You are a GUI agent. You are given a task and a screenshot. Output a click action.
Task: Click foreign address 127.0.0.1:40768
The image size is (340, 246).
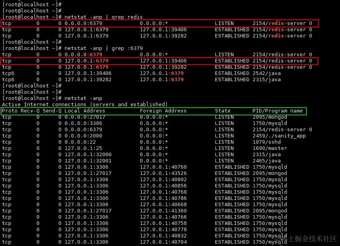coord(163,192)
